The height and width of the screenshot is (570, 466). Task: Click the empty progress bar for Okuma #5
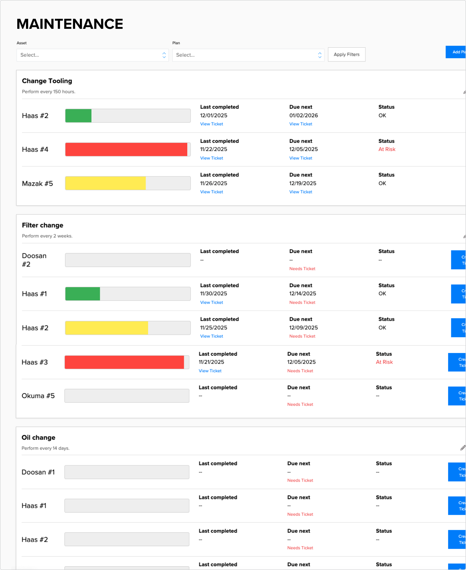(127, 396)
